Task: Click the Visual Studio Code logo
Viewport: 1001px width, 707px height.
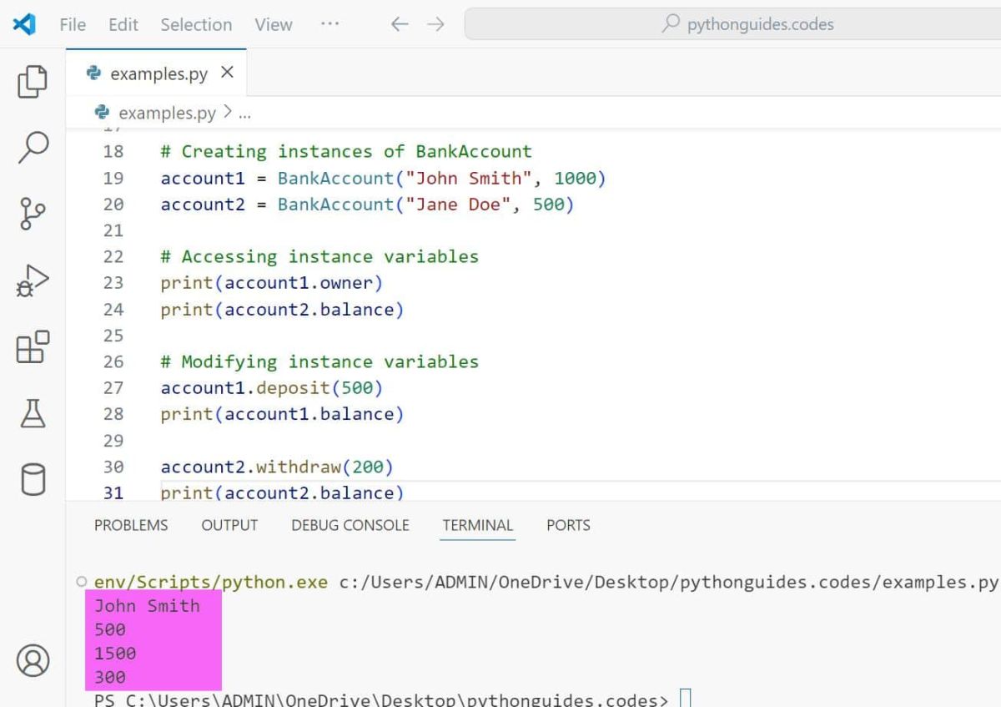Action: pyautogui.click(x=23, y=24)
